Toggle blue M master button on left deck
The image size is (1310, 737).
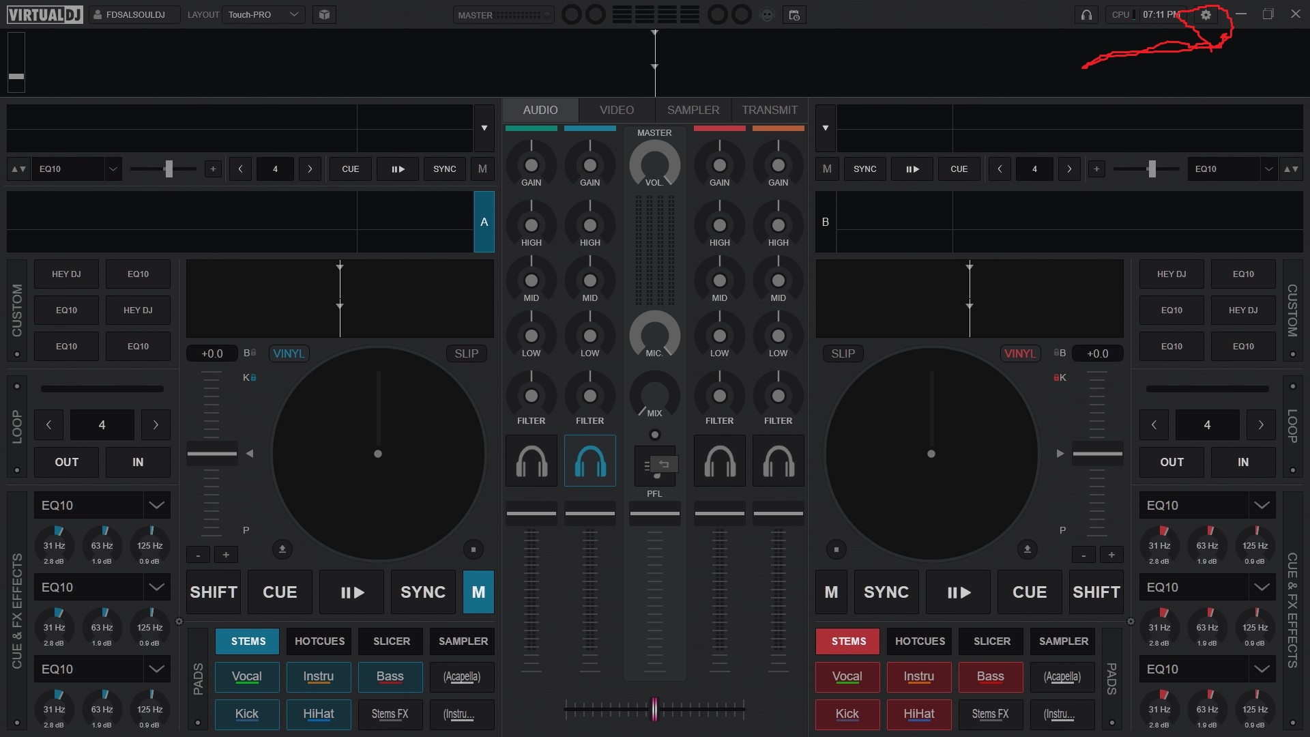[478, 592]
